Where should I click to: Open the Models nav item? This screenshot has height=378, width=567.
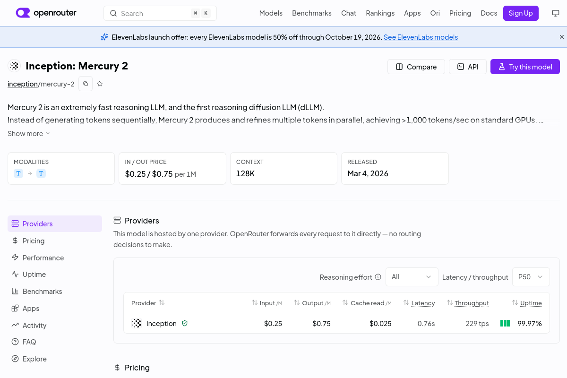[271, 13]
